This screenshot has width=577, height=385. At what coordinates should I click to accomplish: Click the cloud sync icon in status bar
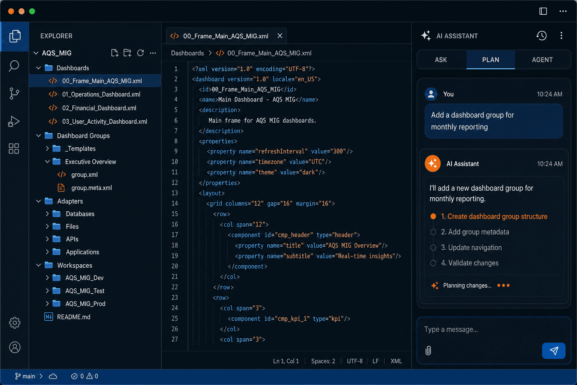click(53, 376)
